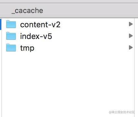Viewport: 138px width, 117px height.
Task: Click blank row space beside index-v5 name
Action: click(90, 36)
